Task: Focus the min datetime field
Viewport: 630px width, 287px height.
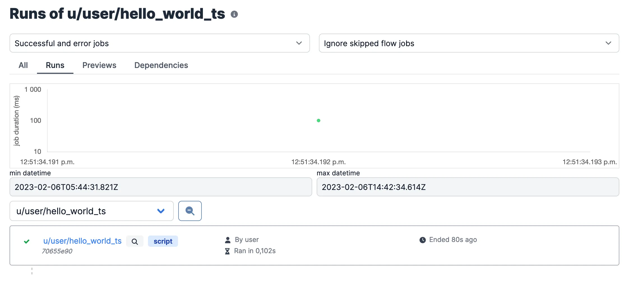Action: tap(161, 187)
